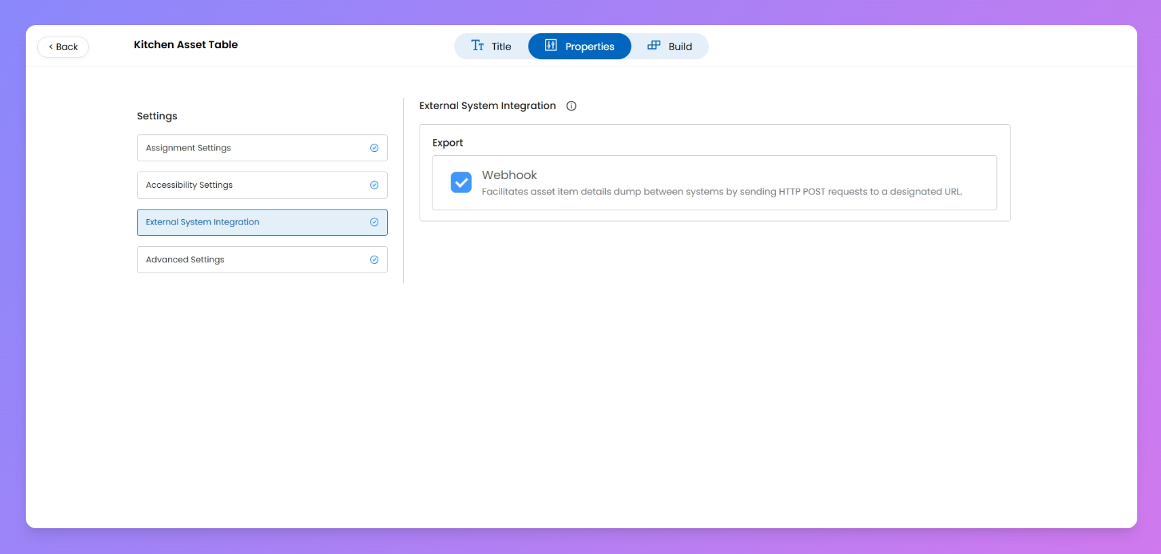Switch to the Title tab
Screen dimensions: 1161x554
point(501,47)
